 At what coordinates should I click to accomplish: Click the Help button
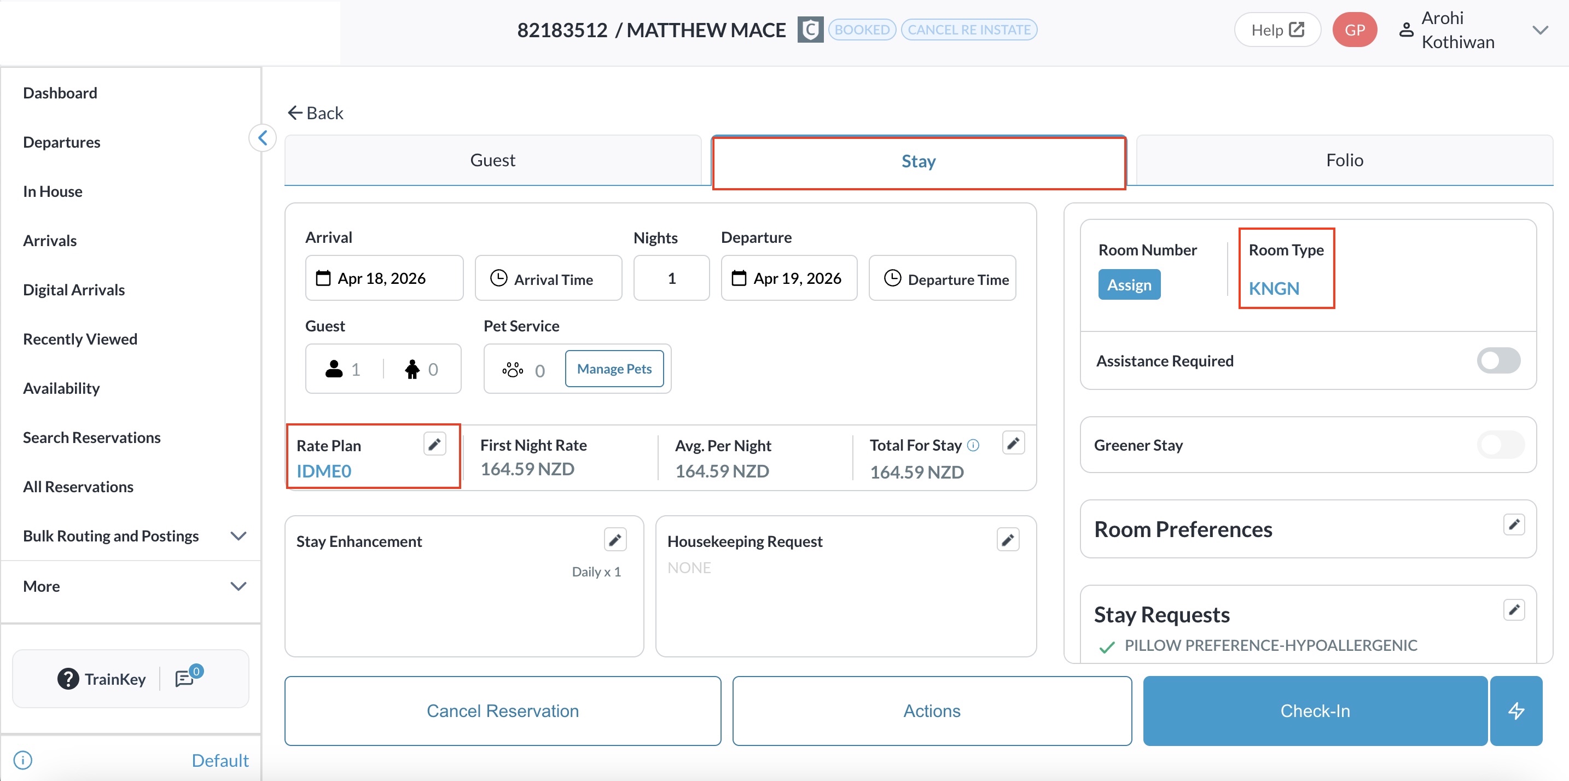1277,30
